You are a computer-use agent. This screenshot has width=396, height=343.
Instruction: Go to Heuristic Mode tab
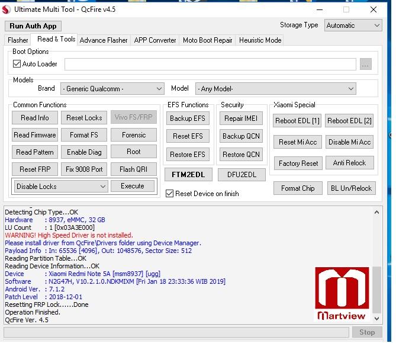point(260,40)
